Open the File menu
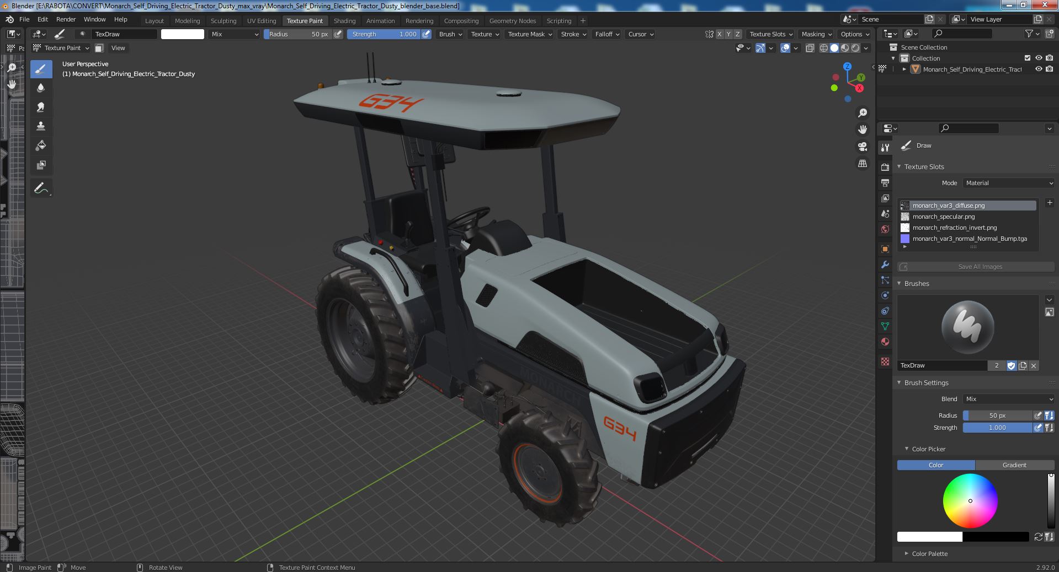 [24, 19]
